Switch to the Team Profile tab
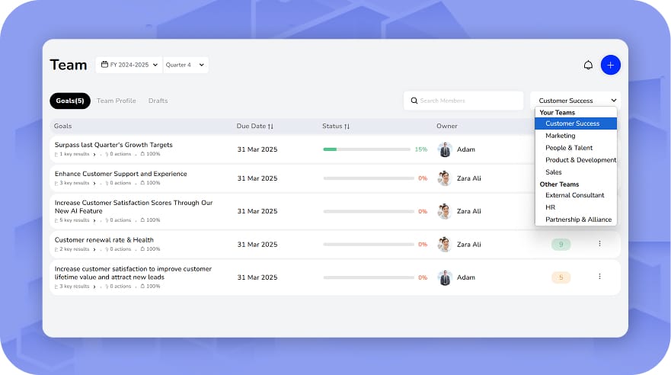The image size is (671, 375). click(116, 101)
